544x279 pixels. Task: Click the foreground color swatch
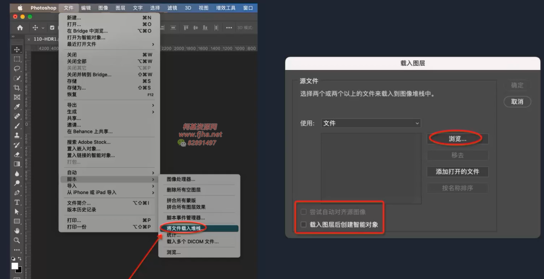14,266
